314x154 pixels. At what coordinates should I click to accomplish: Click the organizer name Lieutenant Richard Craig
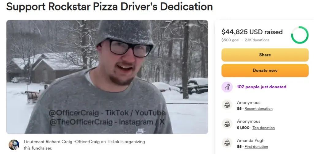tap(48, 142)
